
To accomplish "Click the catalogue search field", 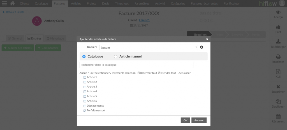I will tap(136, 65).
